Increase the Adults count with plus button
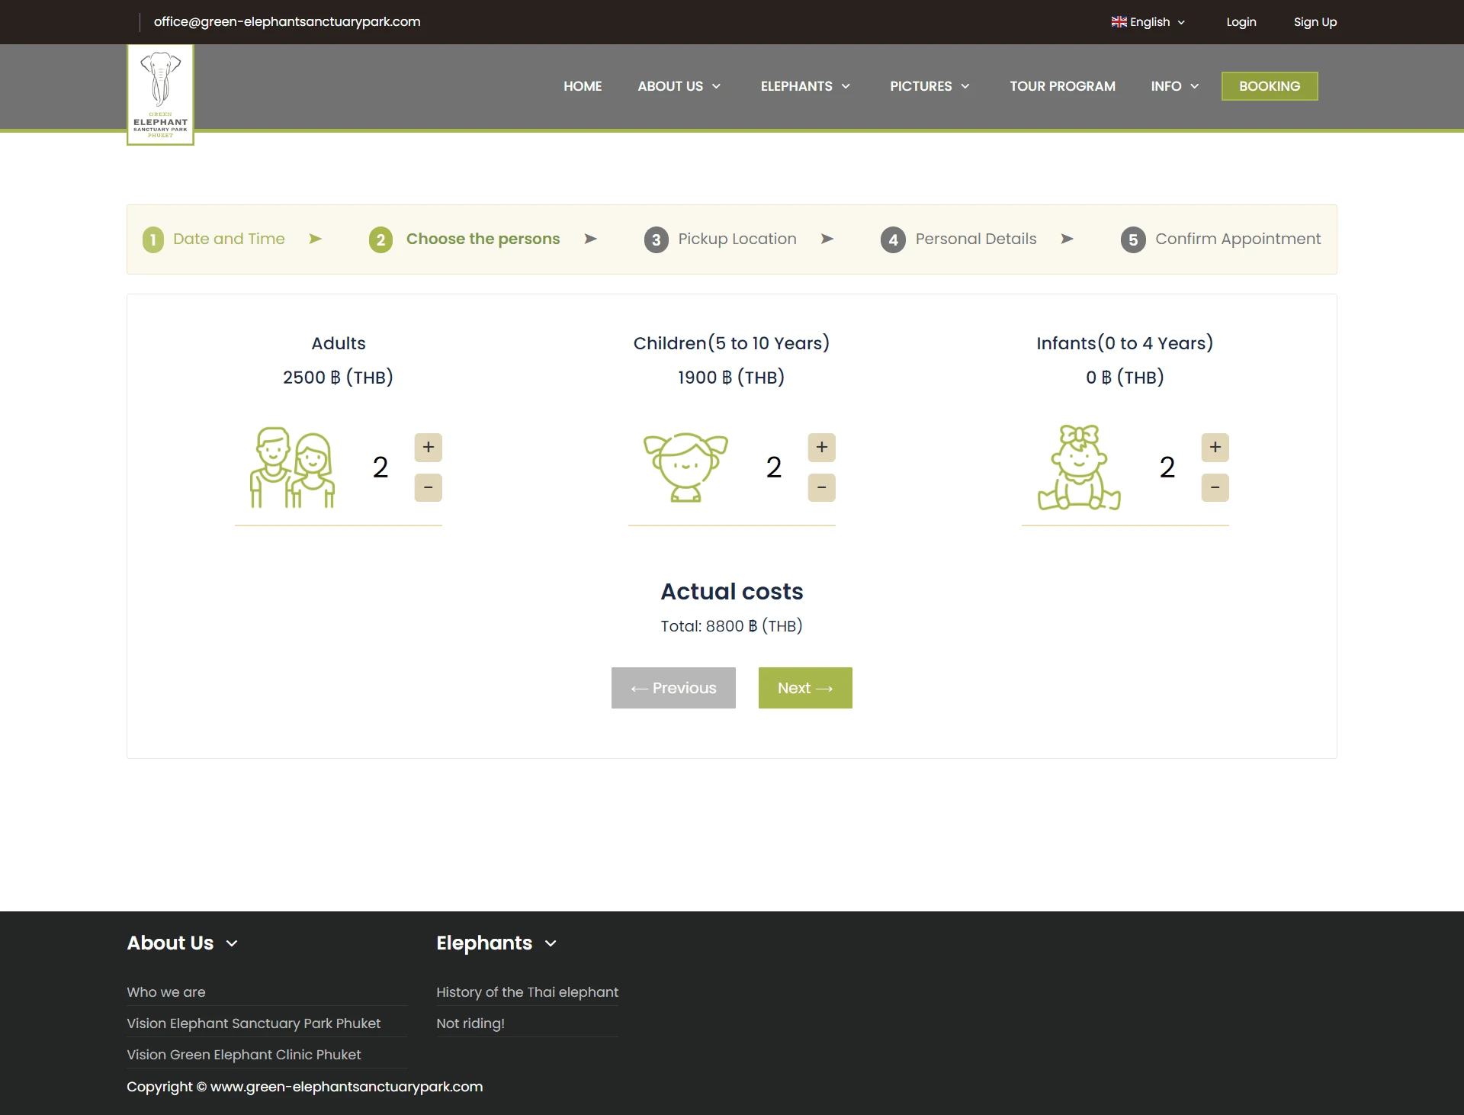 coord(428,447)
